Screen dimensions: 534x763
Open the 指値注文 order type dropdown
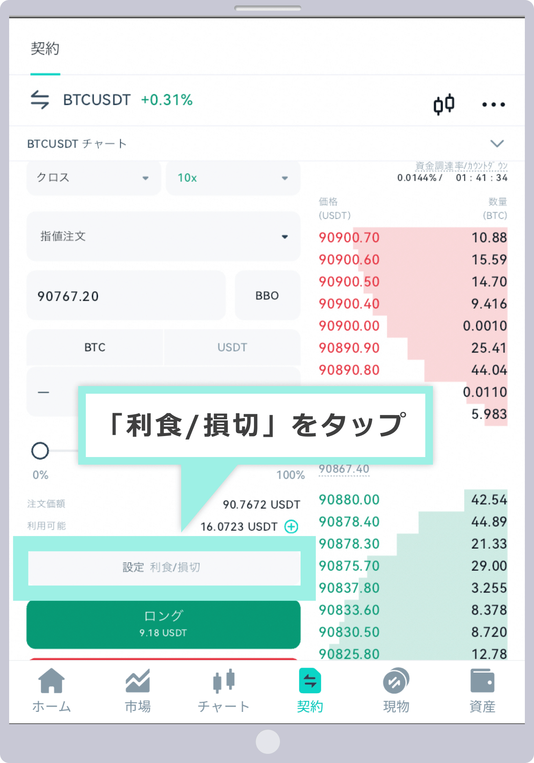(x=163, y=236)
